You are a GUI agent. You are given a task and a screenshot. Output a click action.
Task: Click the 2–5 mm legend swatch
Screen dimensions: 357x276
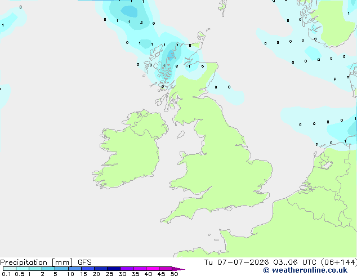[48, 269]
